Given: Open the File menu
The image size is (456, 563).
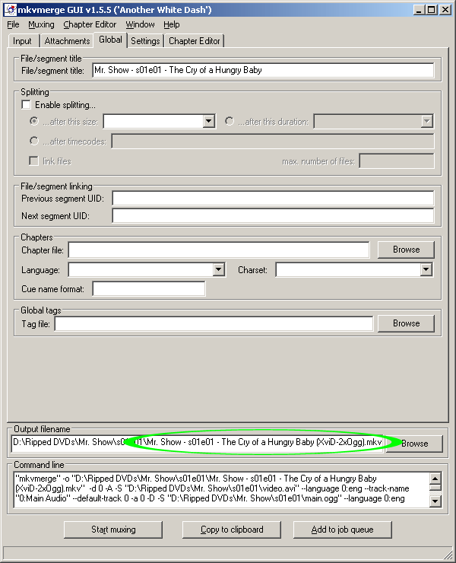Looking at the screenshot, I should click(x=13, y=25).
